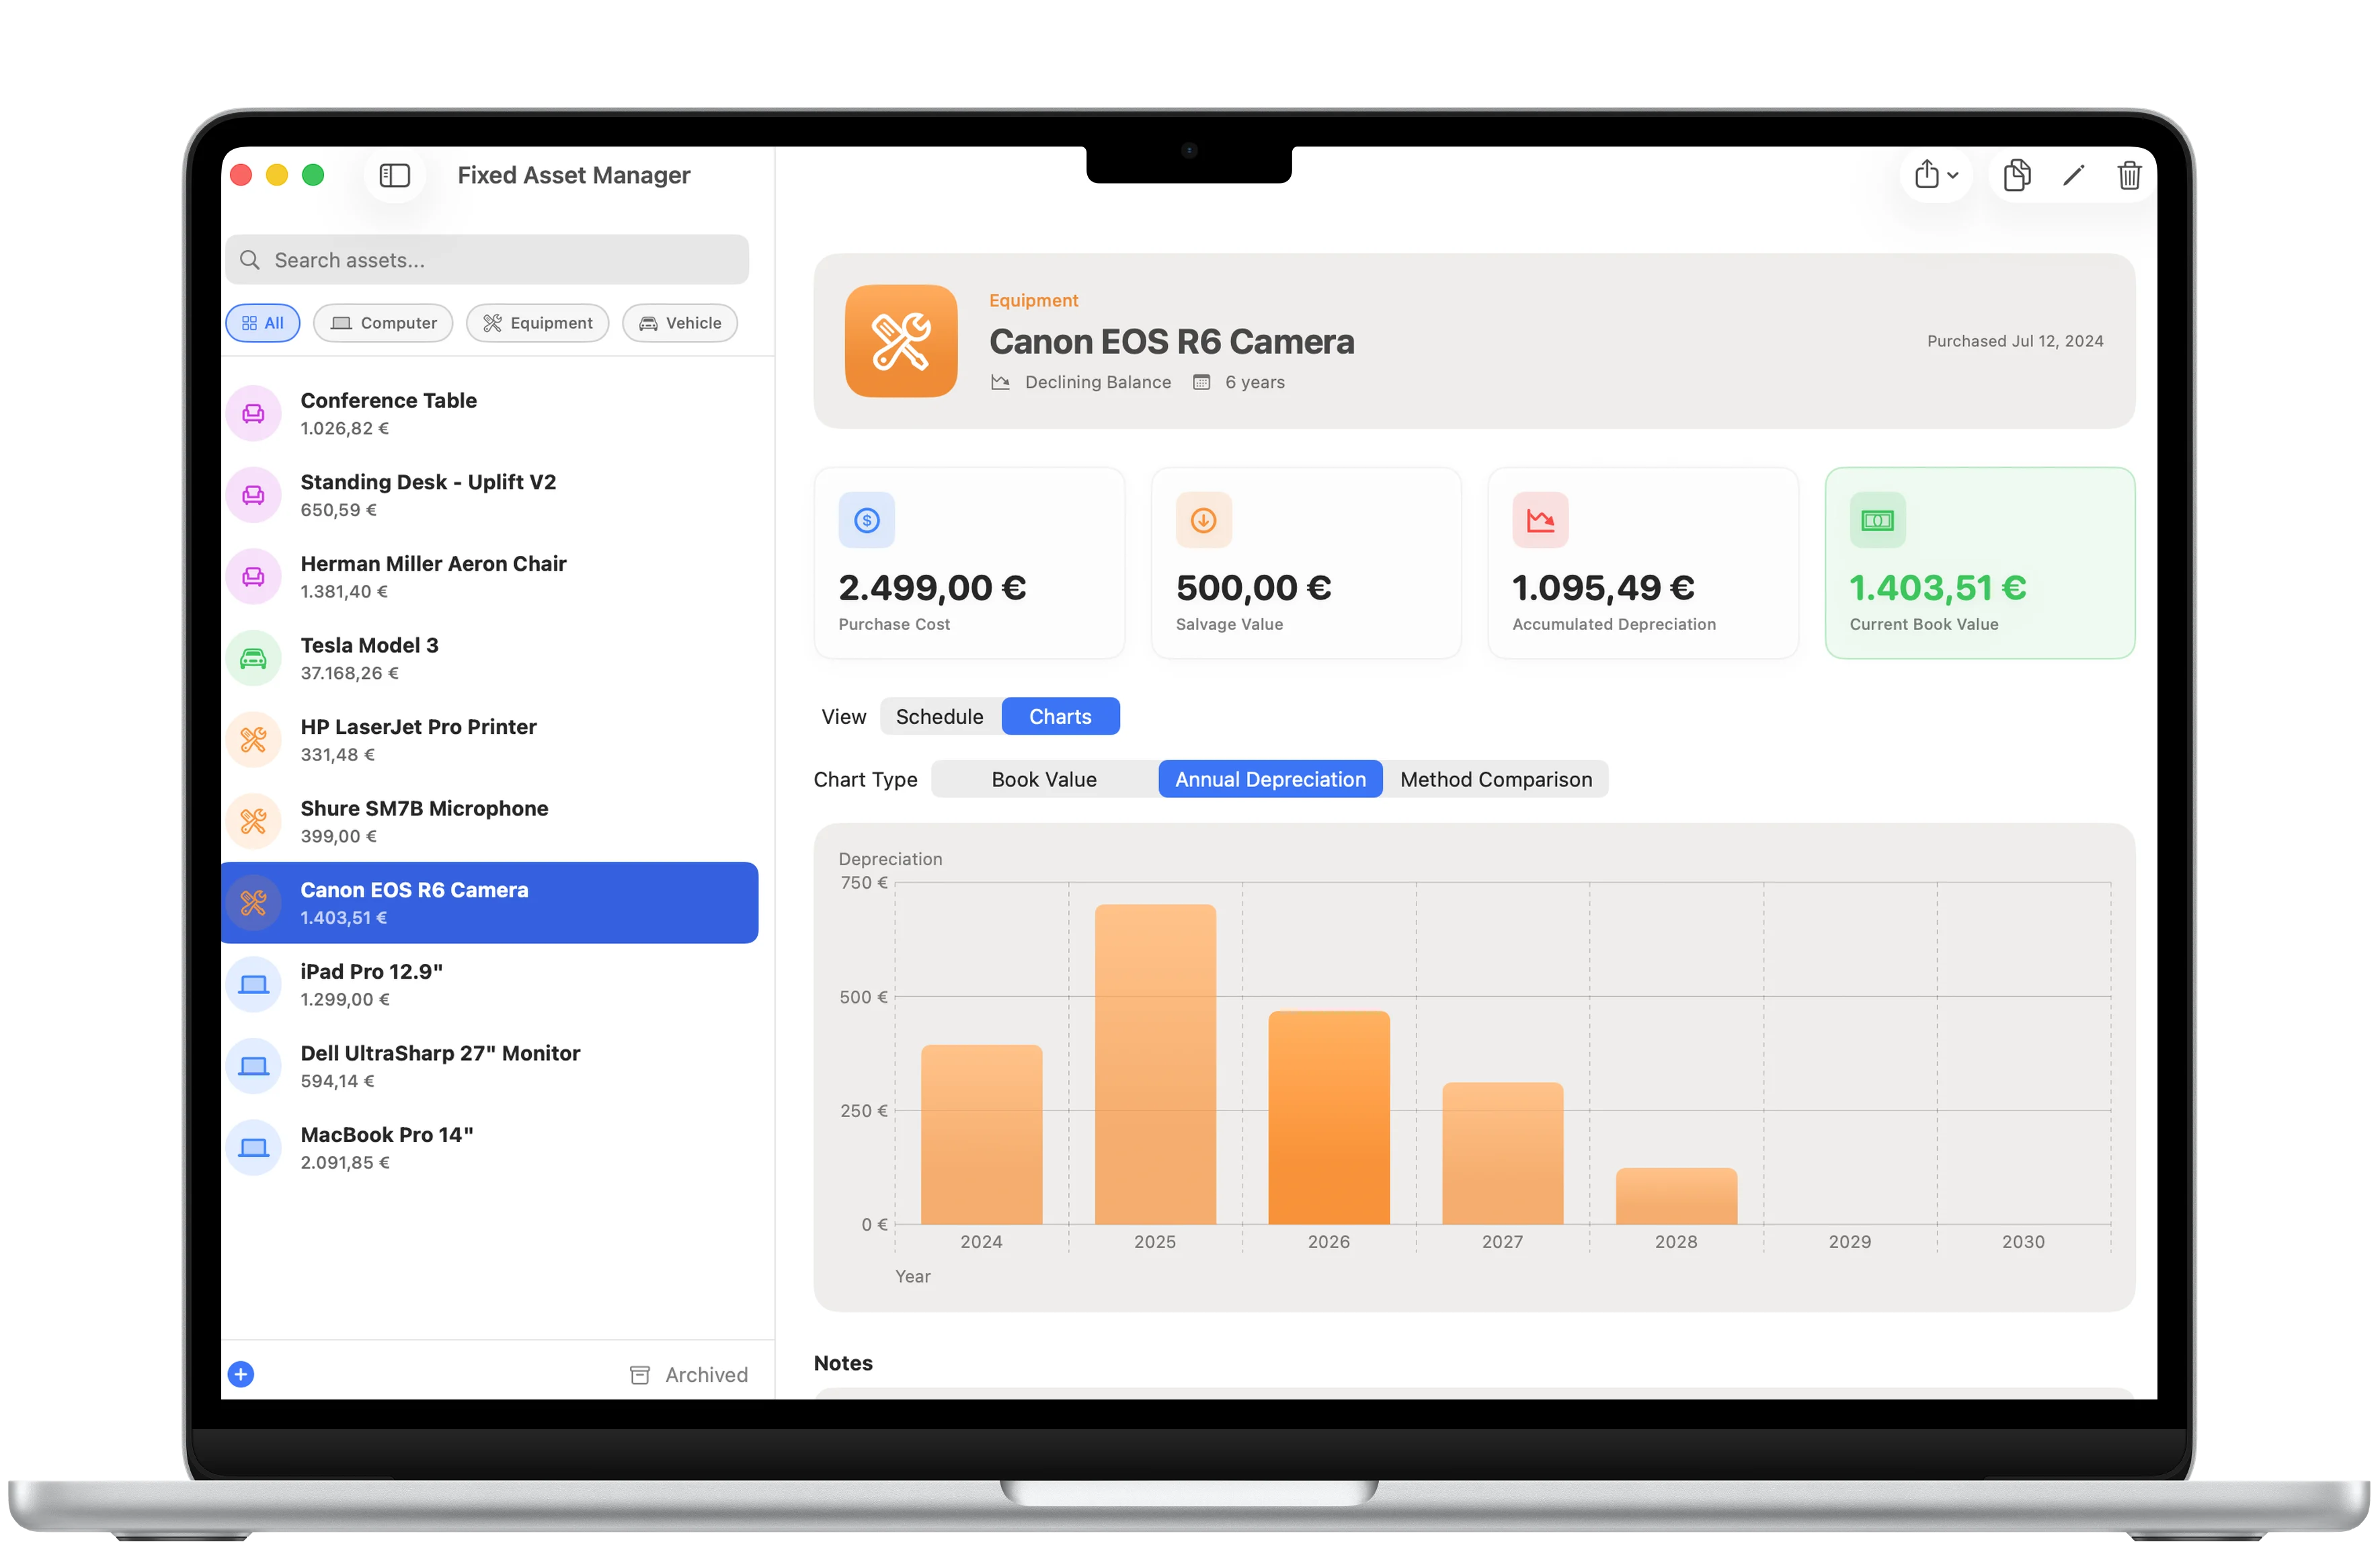This screenshot has width=2380, height=1546.
Task: Click the Tesla Model 3 car icon
Action: pos(254,659)
